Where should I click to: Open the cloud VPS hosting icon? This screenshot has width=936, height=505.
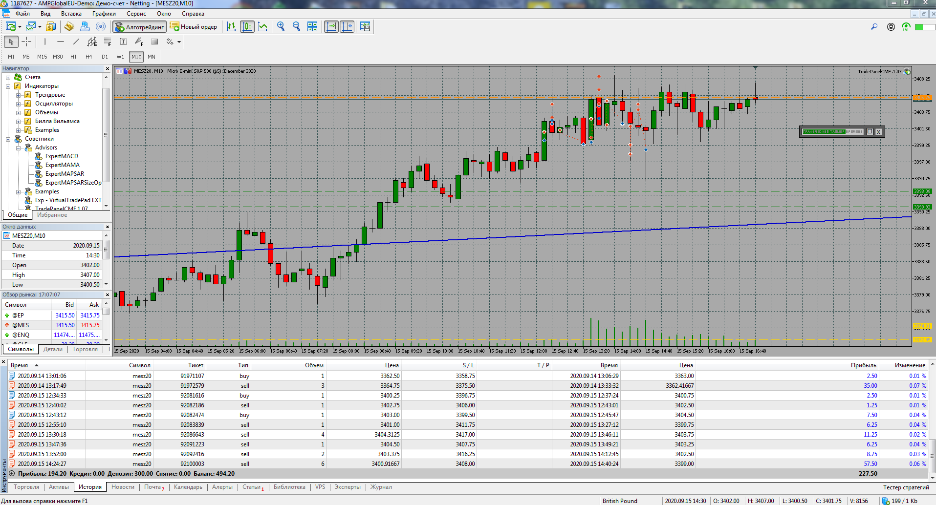tap(85, 26)
